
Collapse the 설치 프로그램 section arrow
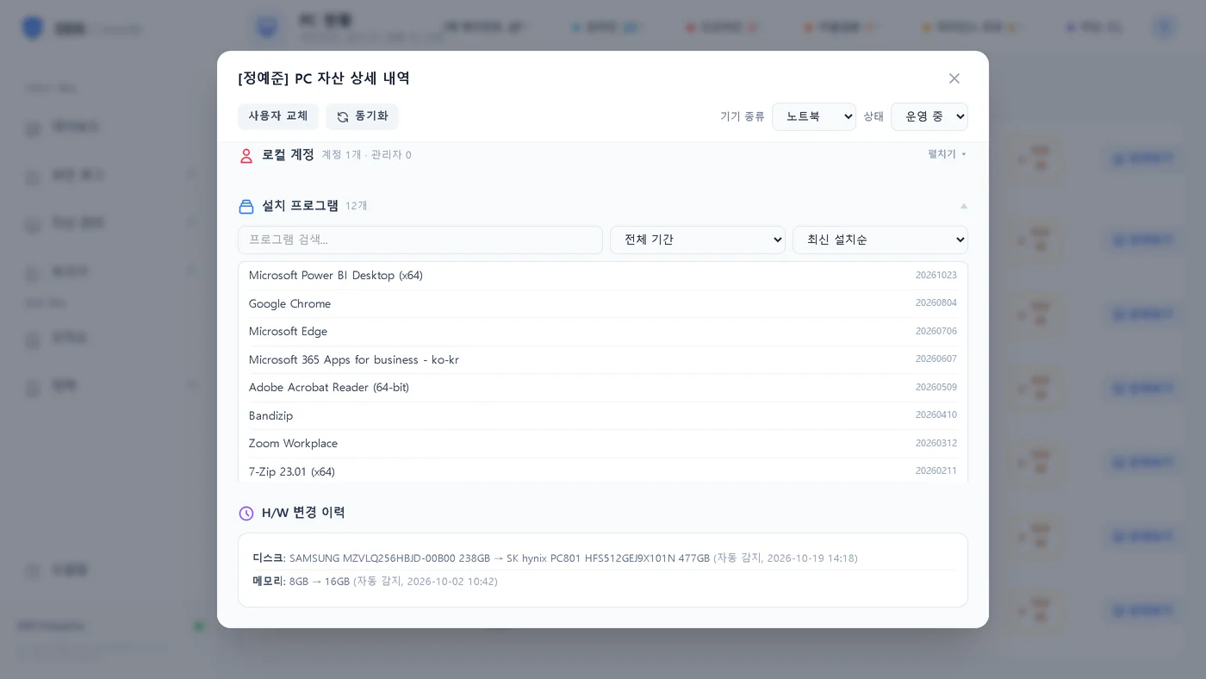(x=964, y=206)
